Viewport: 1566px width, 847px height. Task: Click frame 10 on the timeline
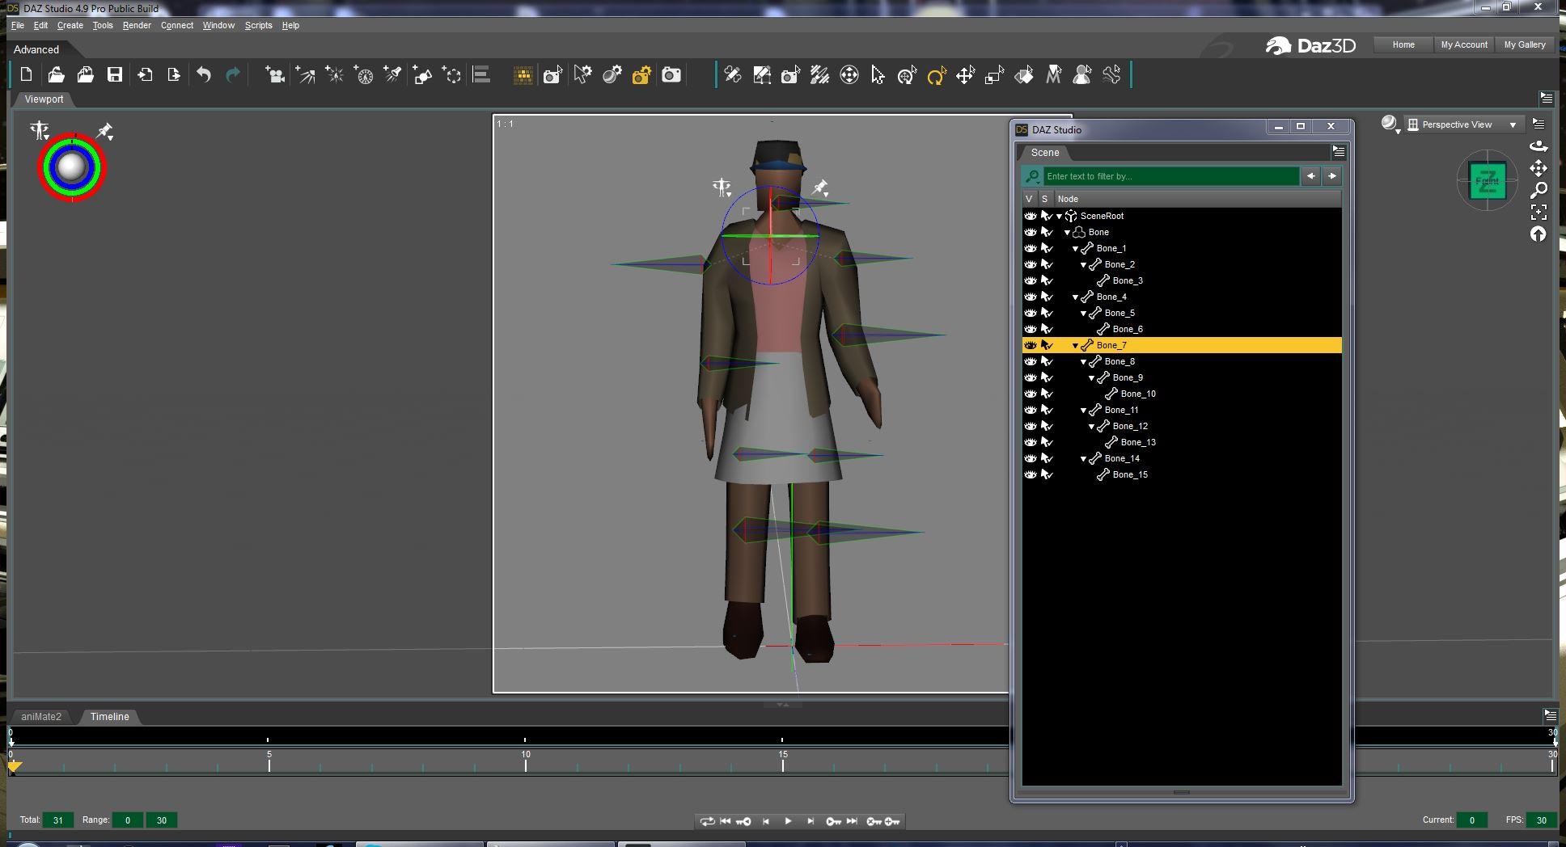click(x=526, y=765)
